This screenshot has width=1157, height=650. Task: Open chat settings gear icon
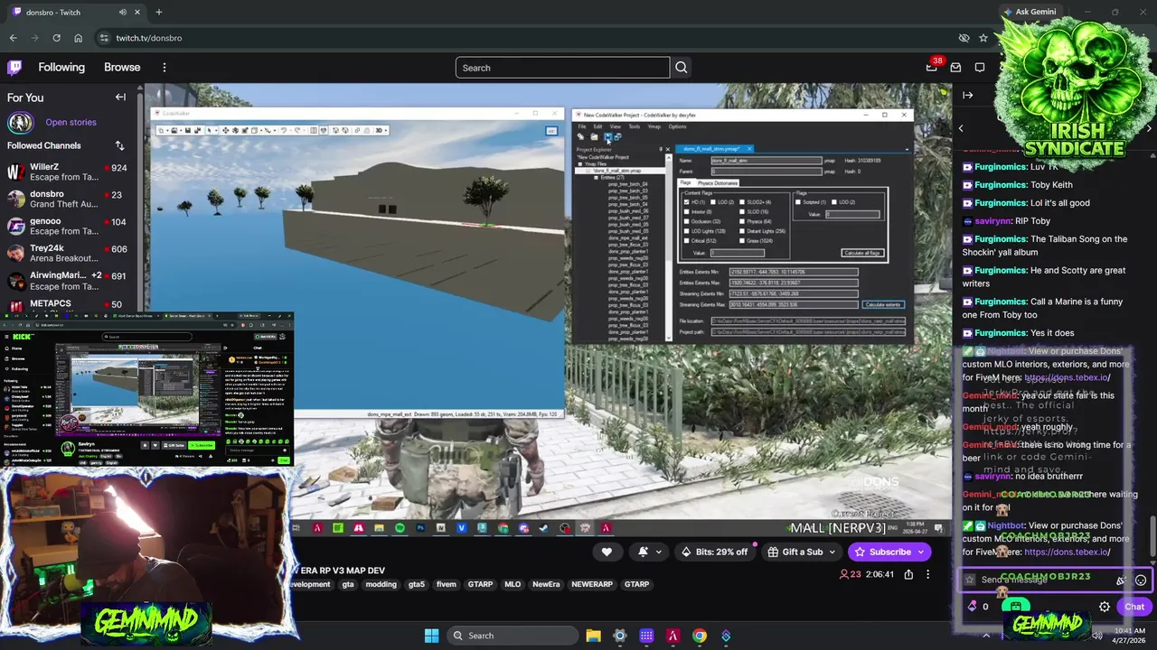(x=1105, y=607)
